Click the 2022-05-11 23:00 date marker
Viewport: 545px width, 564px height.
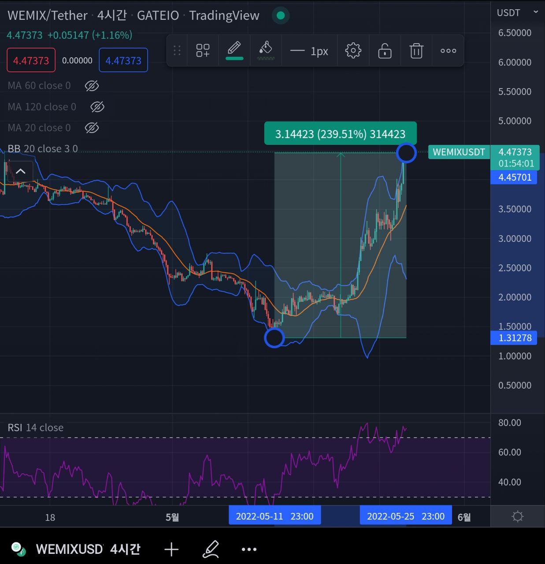click(x=274, y=516)
